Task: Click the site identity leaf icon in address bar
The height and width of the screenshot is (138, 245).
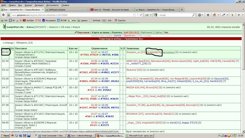Action: coord(9,15)
